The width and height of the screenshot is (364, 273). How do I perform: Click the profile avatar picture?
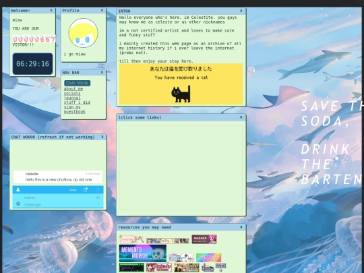pos(84,33)
